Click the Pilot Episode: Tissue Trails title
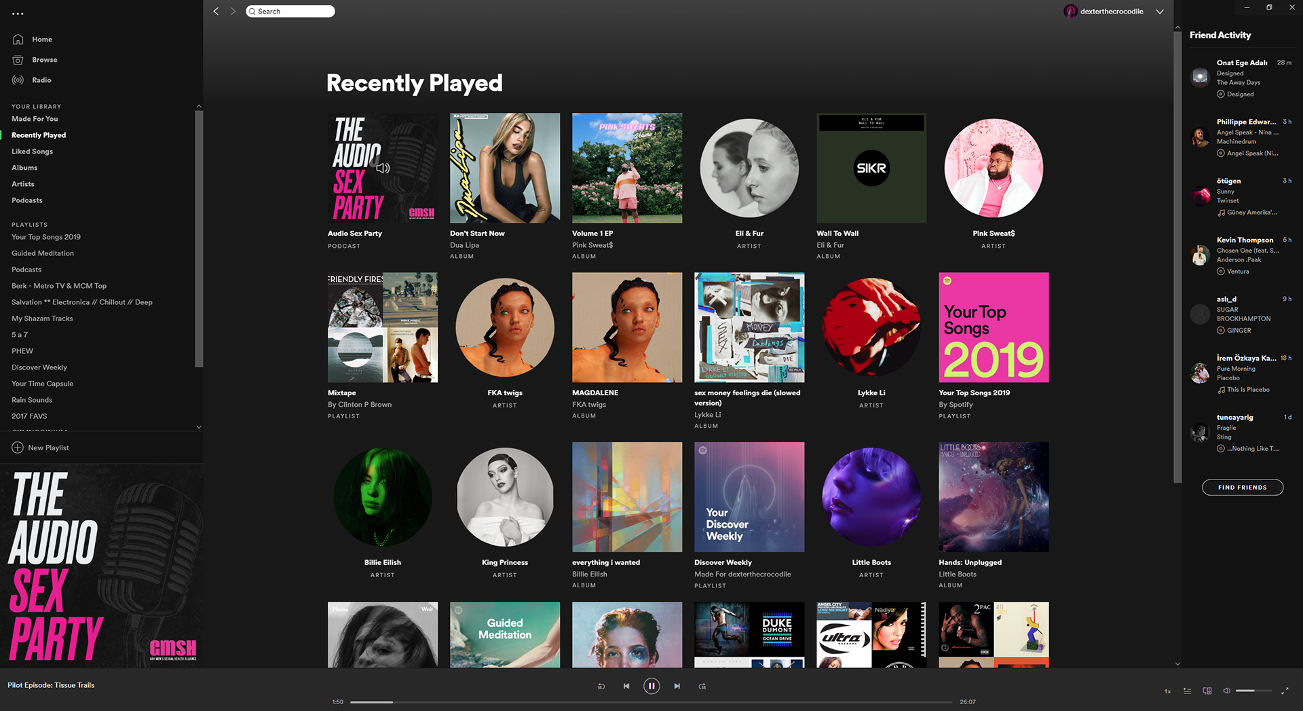The image size is (1303, 711). [x=51, y=685]
